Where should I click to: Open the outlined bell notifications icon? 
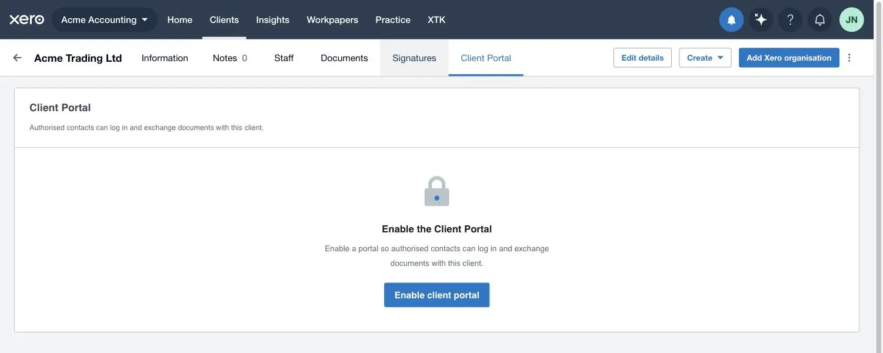[819, 20]
